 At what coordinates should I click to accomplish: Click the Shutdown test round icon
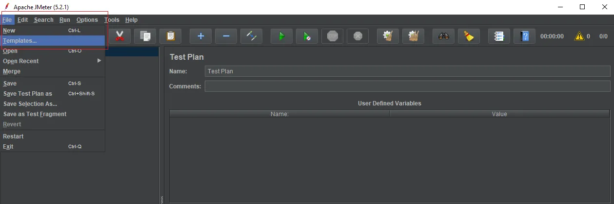coord(357,36)
